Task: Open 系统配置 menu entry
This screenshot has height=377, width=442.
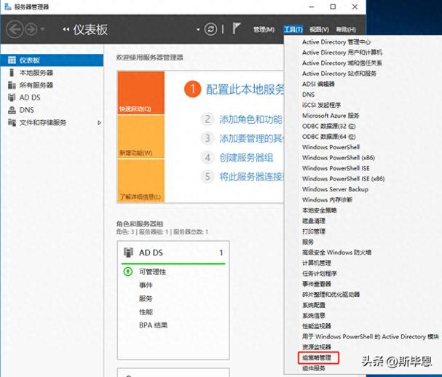Action: [313, 305]
